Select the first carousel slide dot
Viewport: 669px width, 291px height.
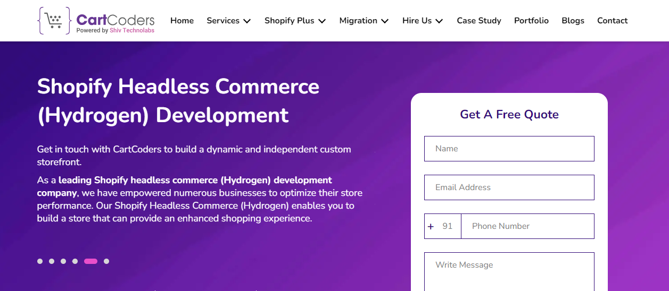coord(40,261)
